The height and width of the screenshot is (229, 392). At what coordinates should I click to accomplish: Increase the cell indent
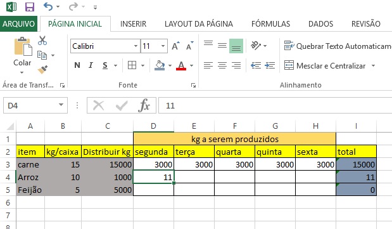270,65
